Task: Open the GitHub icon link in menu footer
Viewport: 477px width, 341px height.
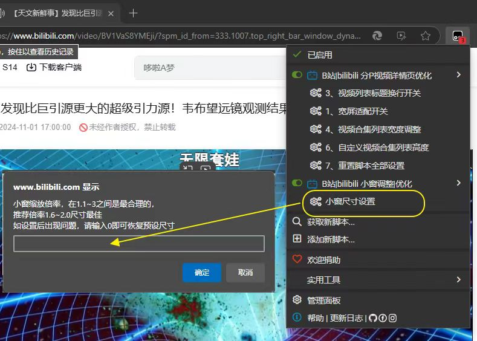Action: [x=372, y=318]
